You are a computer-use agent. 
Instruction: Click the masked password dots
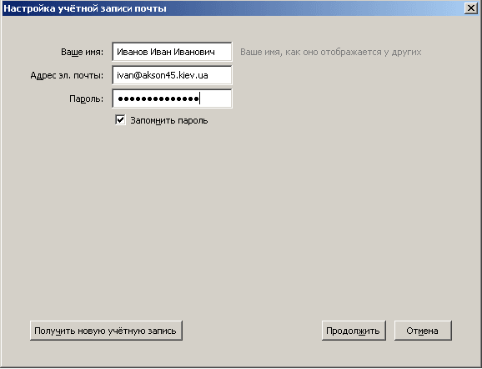(158, 99)
